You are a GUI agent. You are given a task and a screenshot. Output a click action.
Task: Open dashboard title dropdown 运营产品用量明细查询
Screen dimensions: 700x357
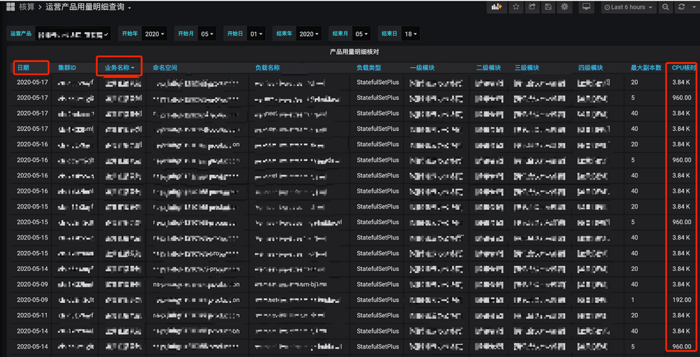[88, 8]
